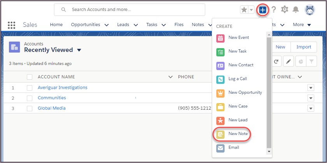Open the list filter funnel icon
327x163 pixels.
coord(311,61)
